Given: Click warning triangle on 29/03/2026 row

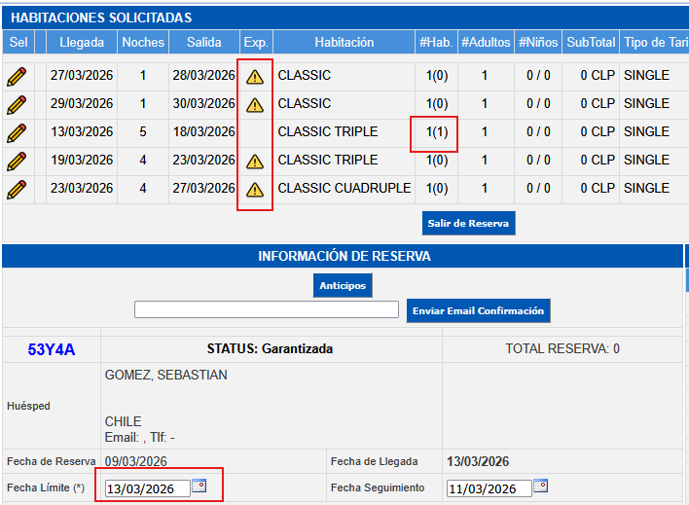Looking at the screenshot, I should coord(255,105).
